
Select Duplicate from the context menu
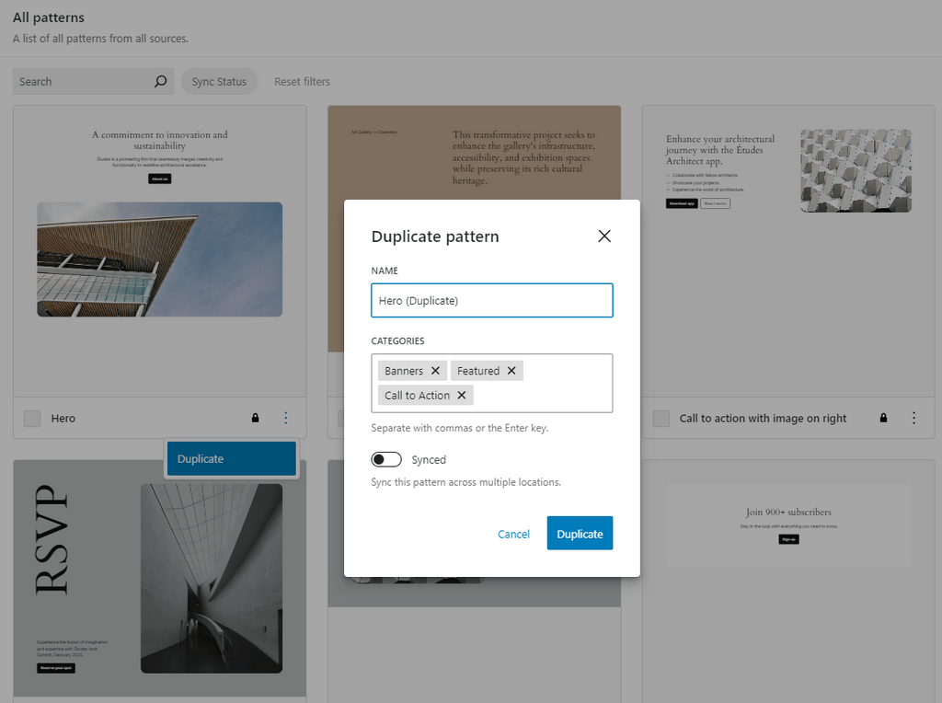pos(231,457)
